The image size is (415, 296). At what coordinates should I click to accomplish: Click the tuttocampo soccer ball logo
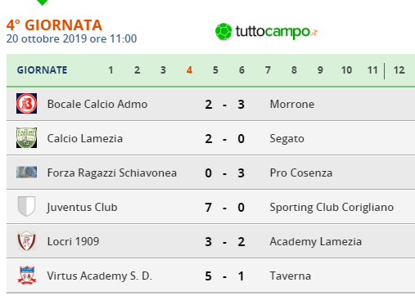(223, 32)
